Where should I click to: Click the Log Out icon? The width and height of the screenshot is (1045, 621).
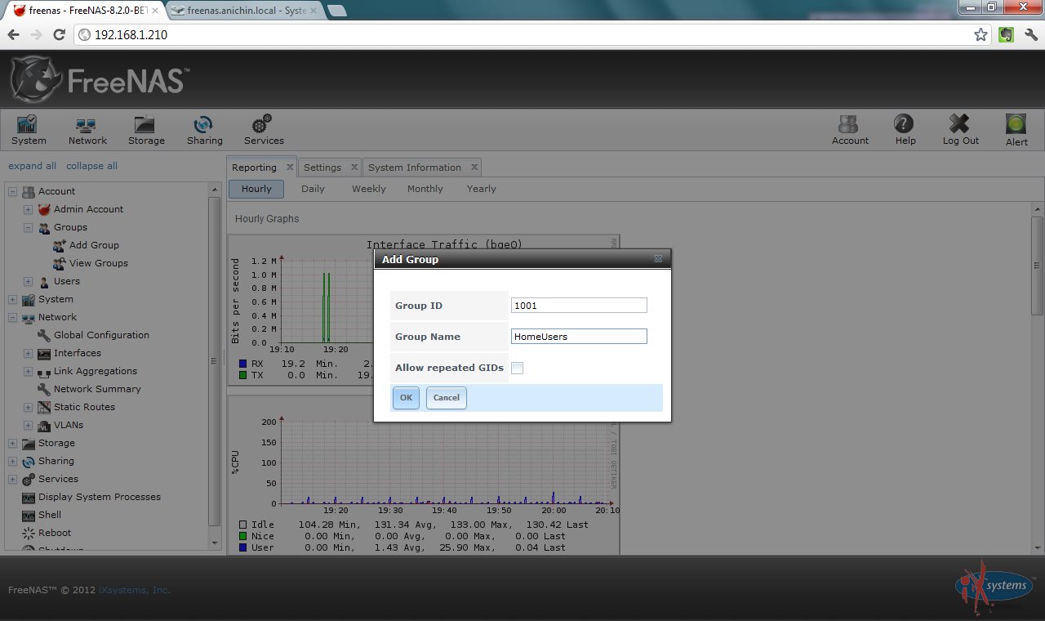point(960,130)
